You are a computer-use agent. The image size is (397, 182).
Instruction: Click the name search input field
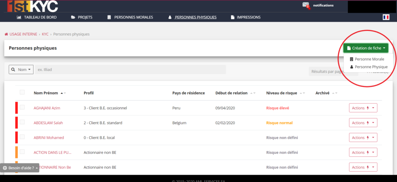[130, 70]
